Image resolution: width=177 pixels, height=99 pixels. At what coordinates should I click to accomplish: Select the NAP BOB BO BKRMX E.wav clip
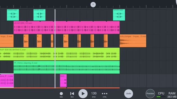(60, 54)
